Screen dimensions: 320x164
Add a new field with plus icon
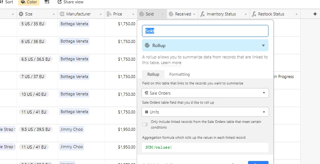tap(315, 14)
